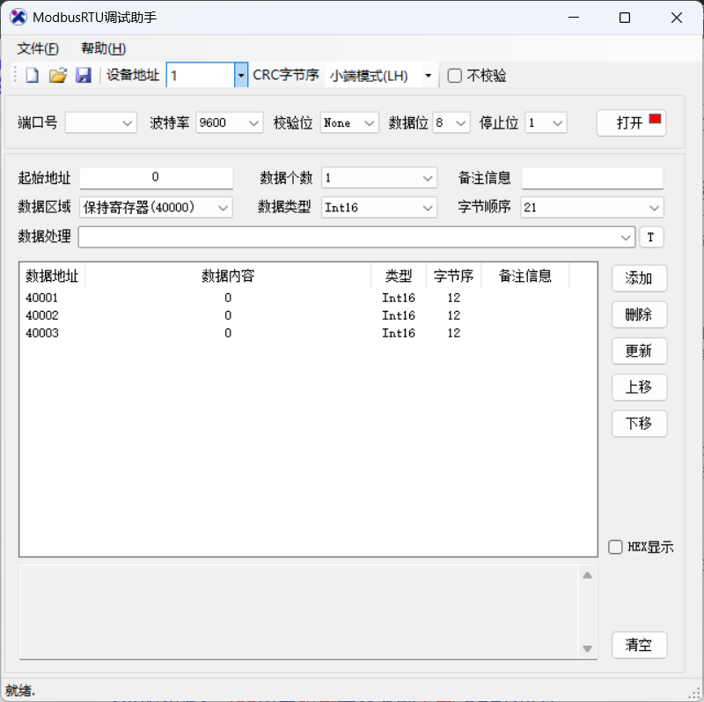Click the log output text area
704x702 pixels.
pyautogui.click(x=298, y=611)
